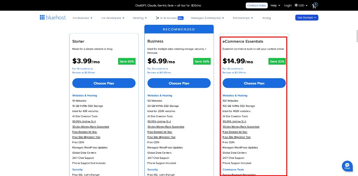Expand the For Developers menu
The width and height of the screenshot is (358, 176).
pyautogui.click(x=113, y=18)
